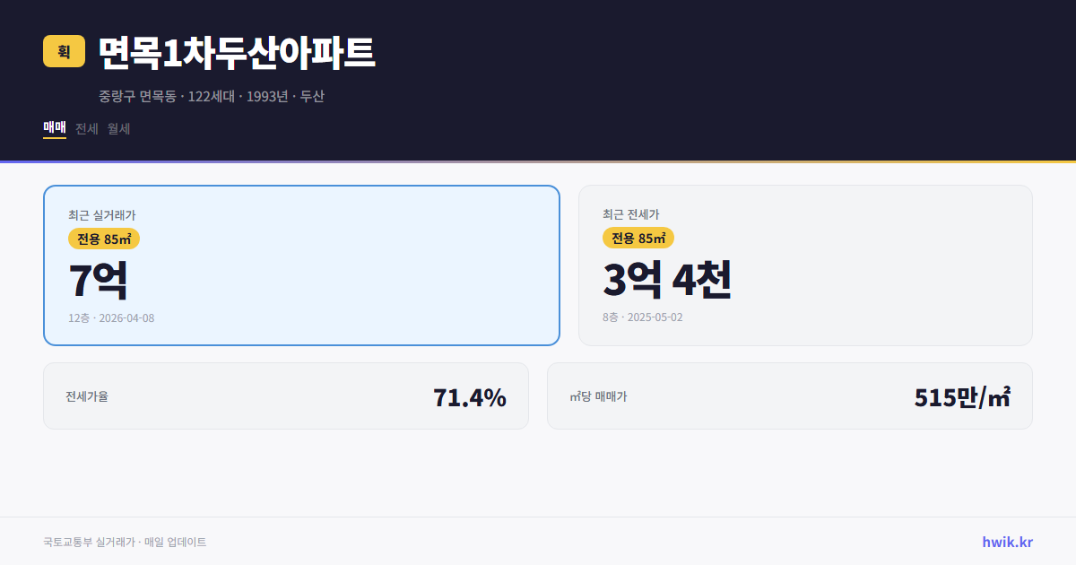The image size is (1076, 565).
Task: Select the 매매 tab
Action: (x=54, y=126)
